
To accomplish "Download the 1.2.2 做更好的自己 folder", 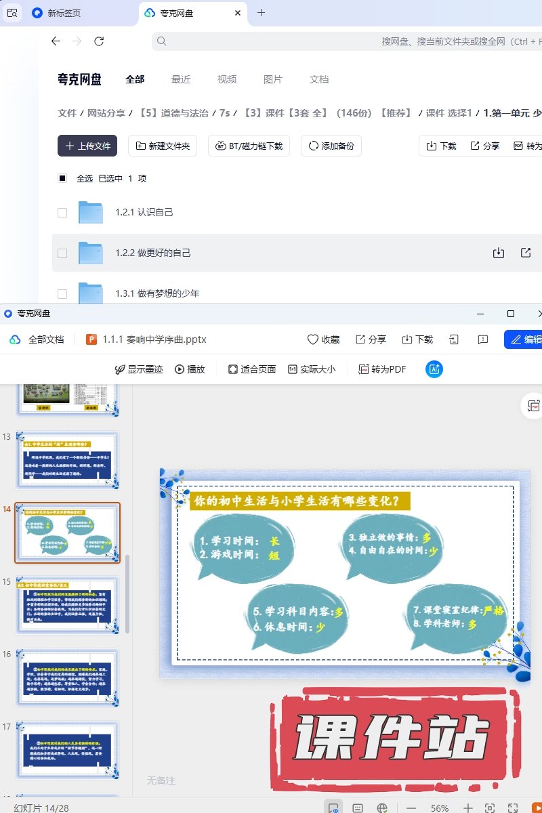I will pyautogui.click(x=499, y=253).
